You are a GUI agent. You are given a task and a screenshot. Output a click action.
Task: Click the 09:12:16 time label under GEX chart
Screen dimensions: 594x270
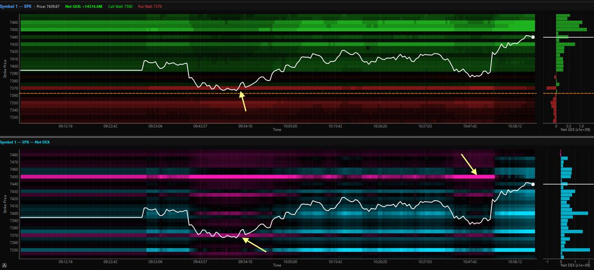pyautogui.click(x=65, y=126)
